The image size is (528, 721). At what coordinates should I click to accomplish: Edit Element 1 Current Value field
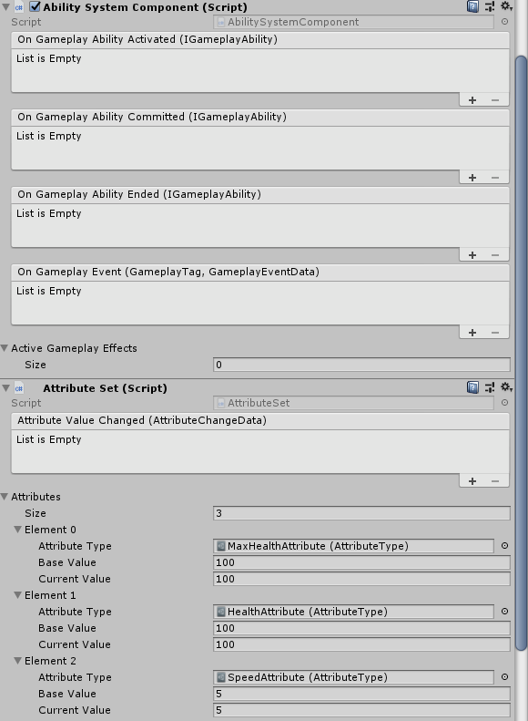point(361,644)
